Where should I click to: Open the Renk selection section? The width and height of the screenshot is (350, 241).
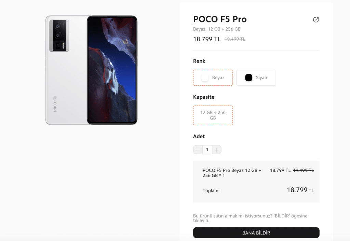click(x=199, y=61)
